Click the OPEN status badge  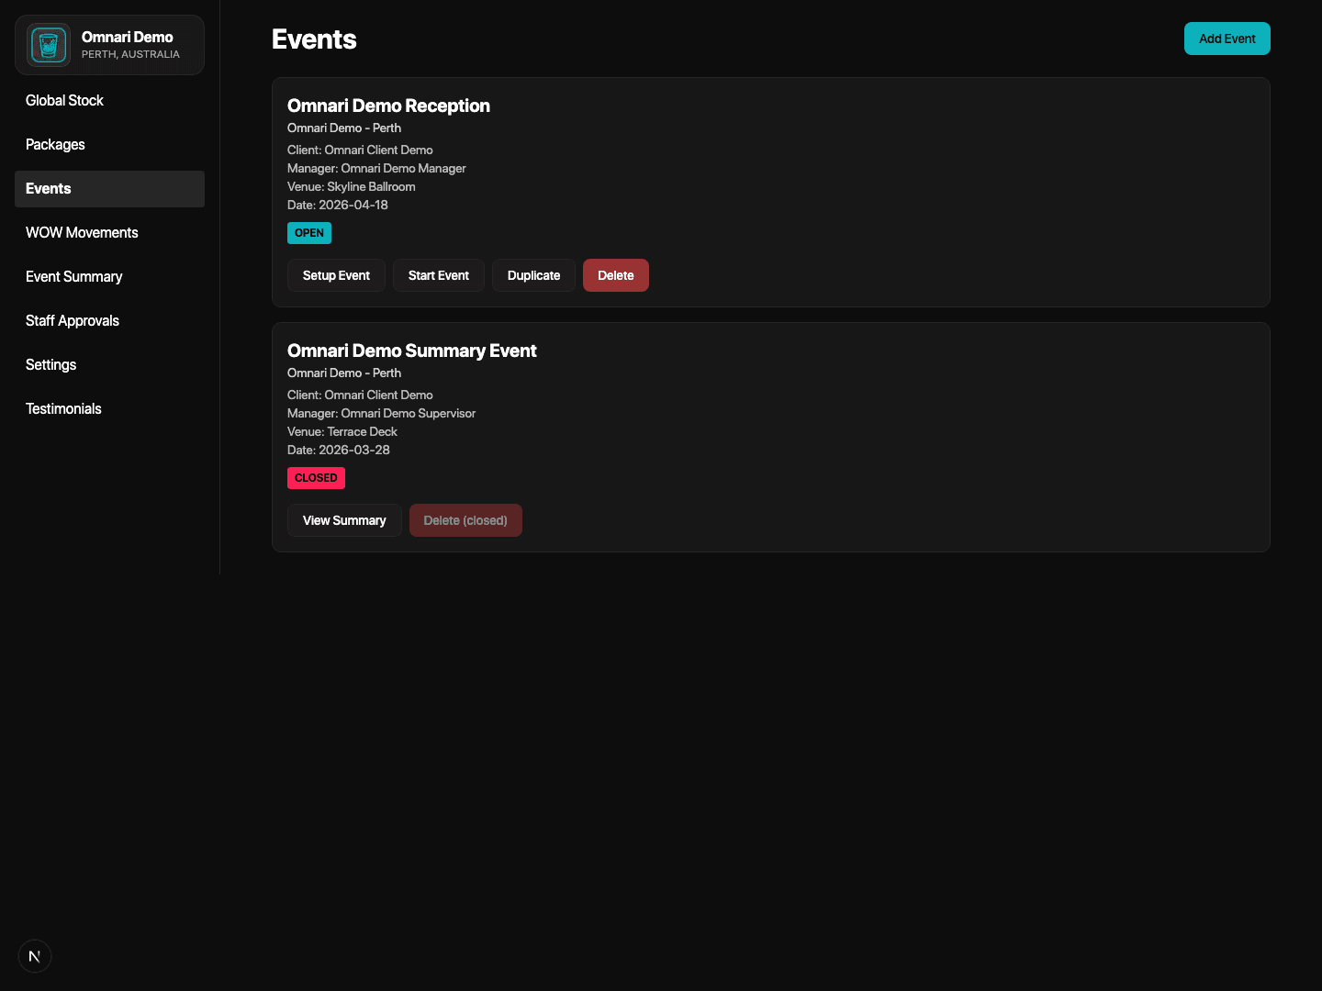(x=308, y=233)
